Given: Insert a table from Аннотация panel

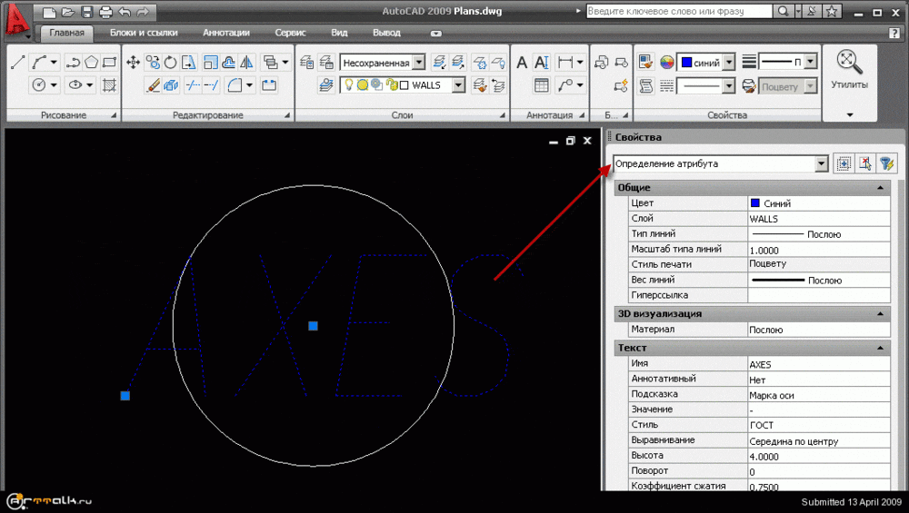Looking at the screenshot, I should click(542, 85).
